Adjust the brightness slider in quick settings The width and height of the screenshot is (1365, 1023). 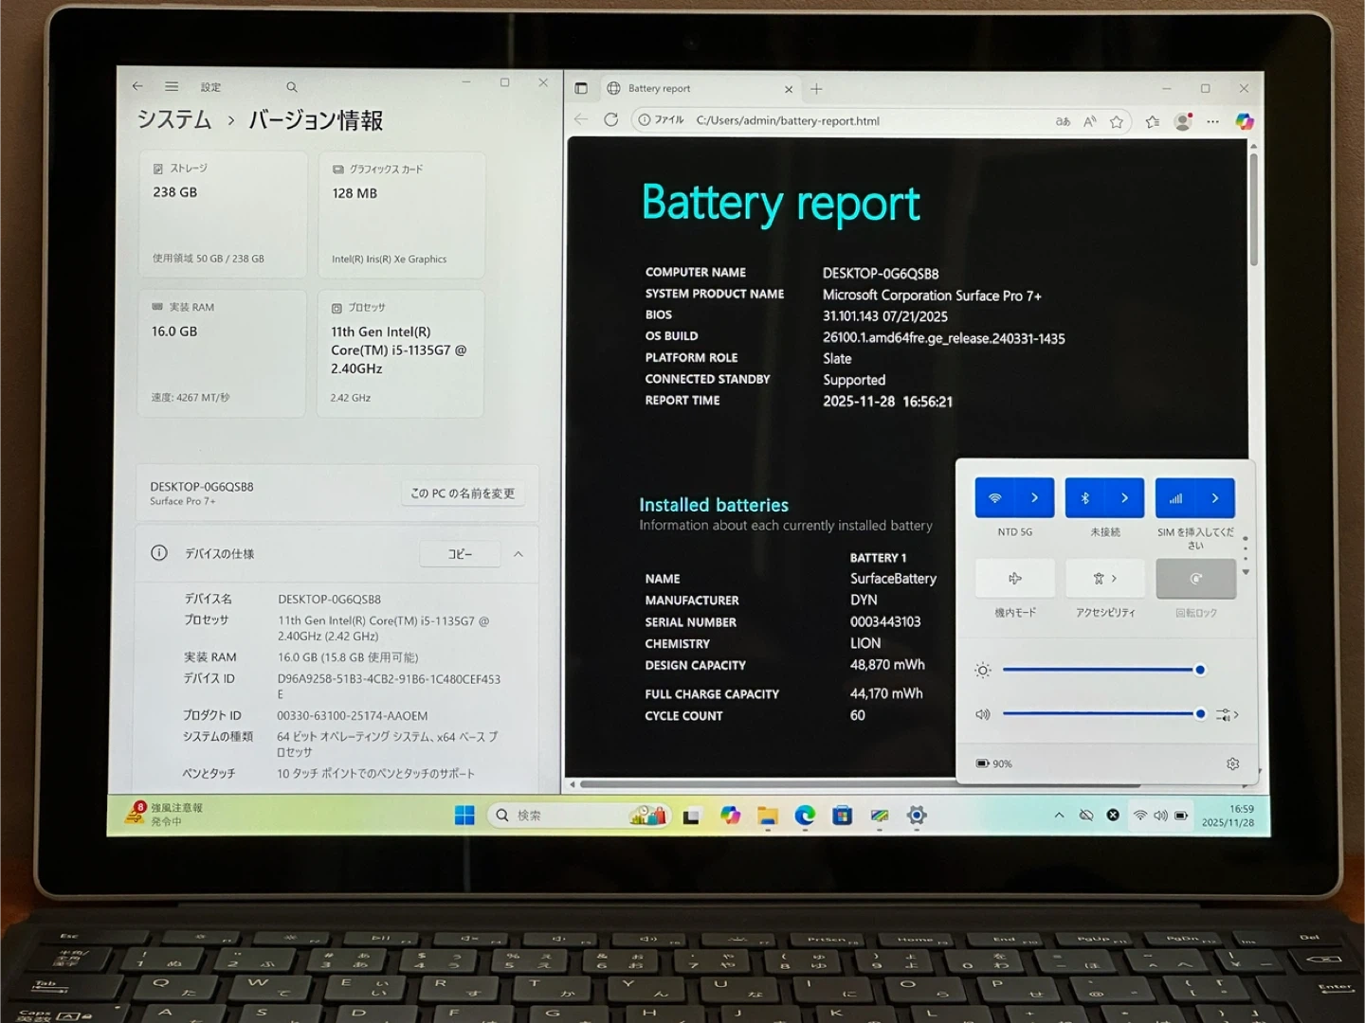1100,670
